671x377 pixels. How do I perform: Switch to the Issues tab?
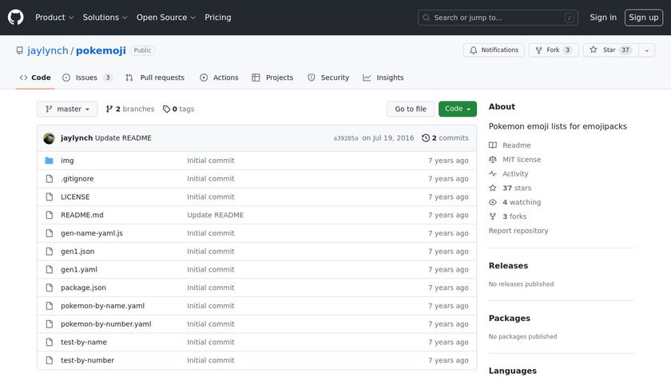[87, 77]
